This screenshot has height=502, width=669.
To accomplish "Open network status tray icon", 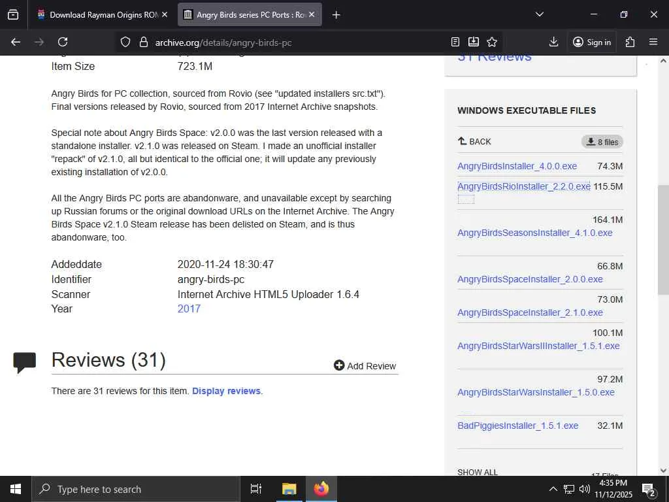I will coord(569,489).
